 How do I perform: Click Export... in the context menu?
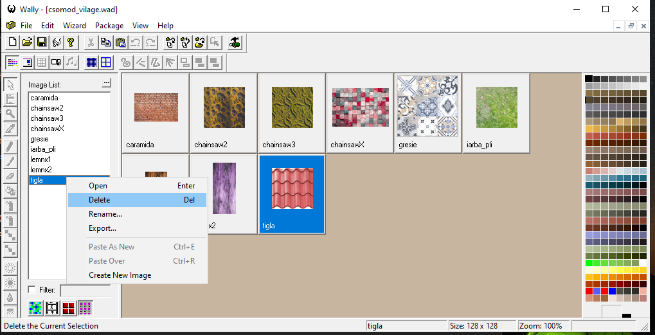click(102, 228)
